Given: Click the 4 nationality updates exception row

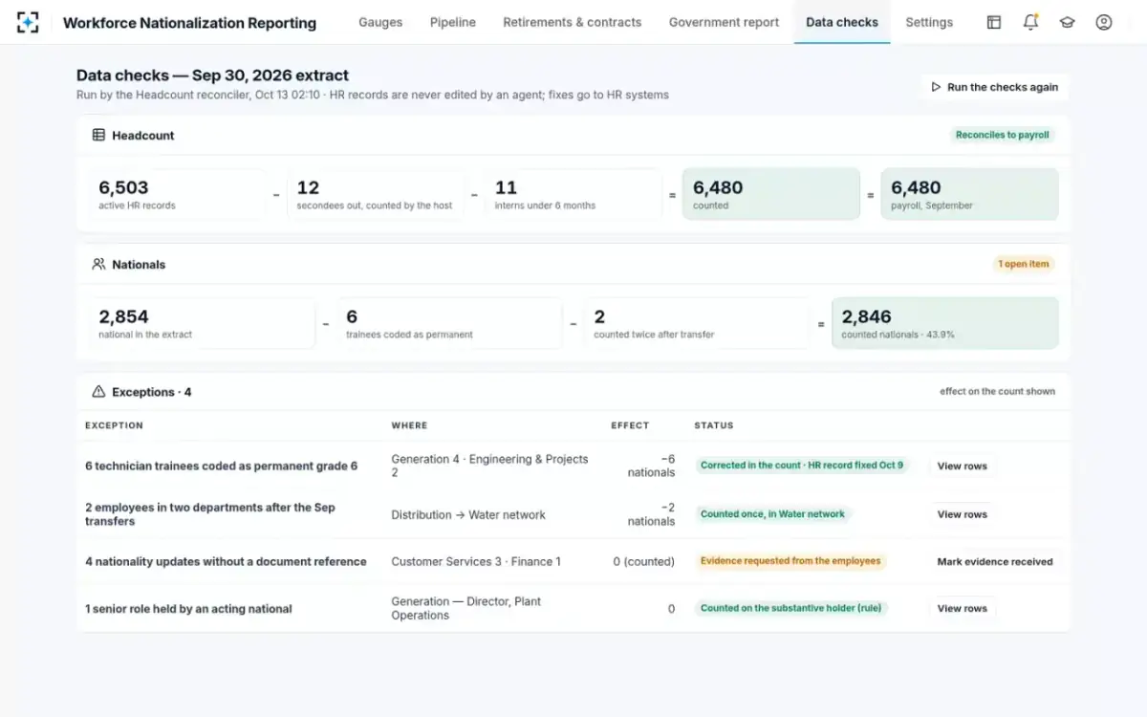Looking at the screenshot, I should [573, 562].
